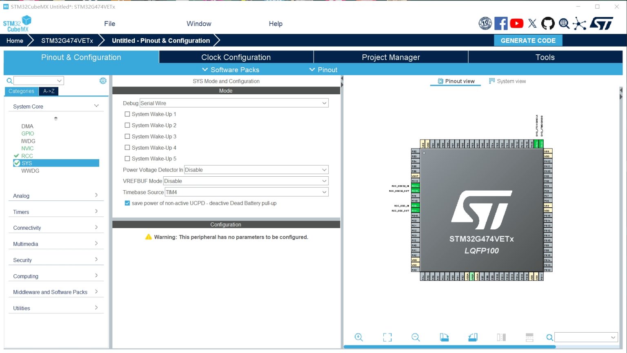Image resolution: width=627 pixels, height=353 pixels.
Task: Open the Project Manager tab
Action: pos(391,57)
